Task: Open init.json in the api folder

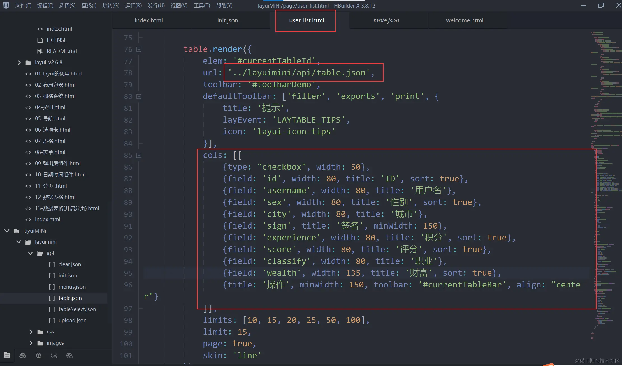Action: (x=68, y=275)
